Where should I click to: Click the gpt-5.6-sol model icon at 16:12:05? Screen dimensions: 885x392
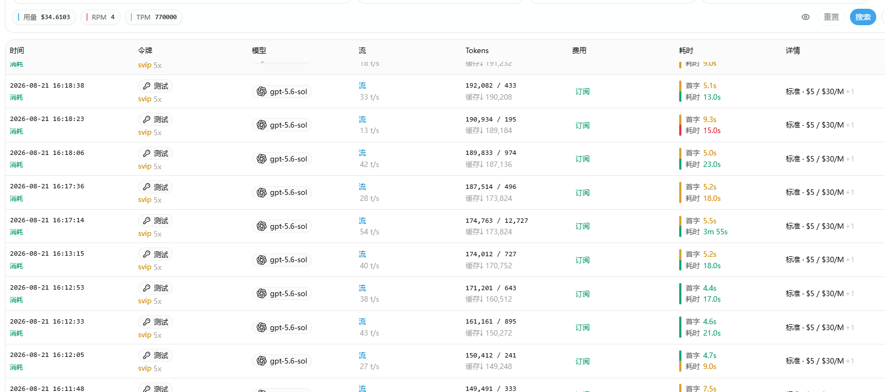[262, 361]
